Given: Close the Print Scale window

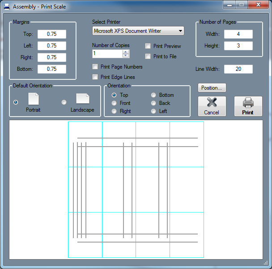Looking at the screenshot, I should tap(258, 4).
